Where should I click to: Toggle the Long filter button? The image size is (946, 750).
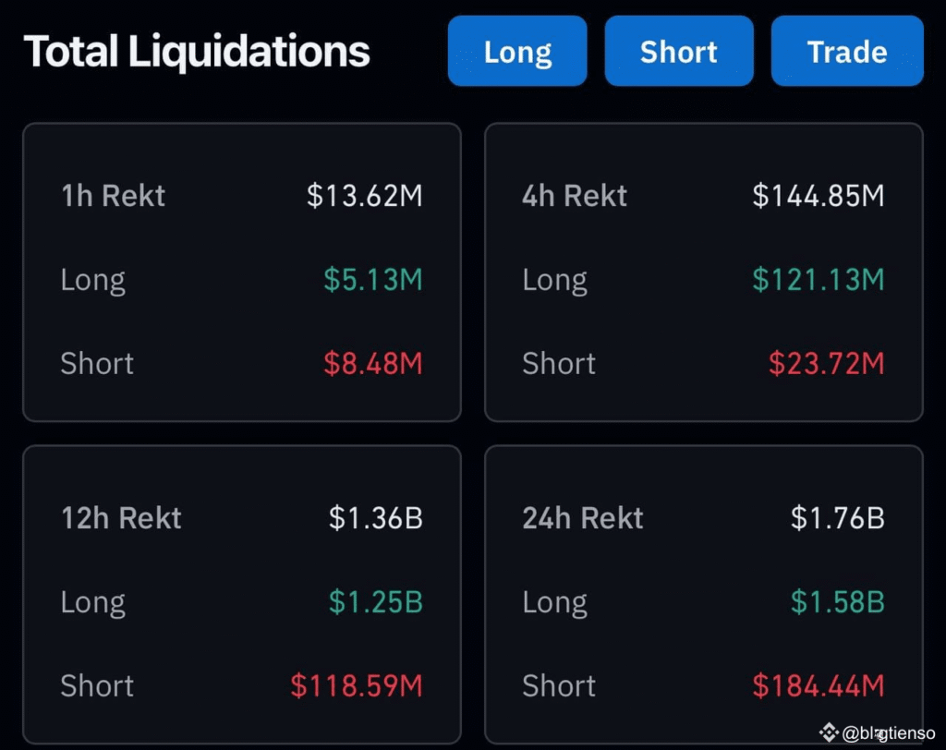(x=516, y=51)
